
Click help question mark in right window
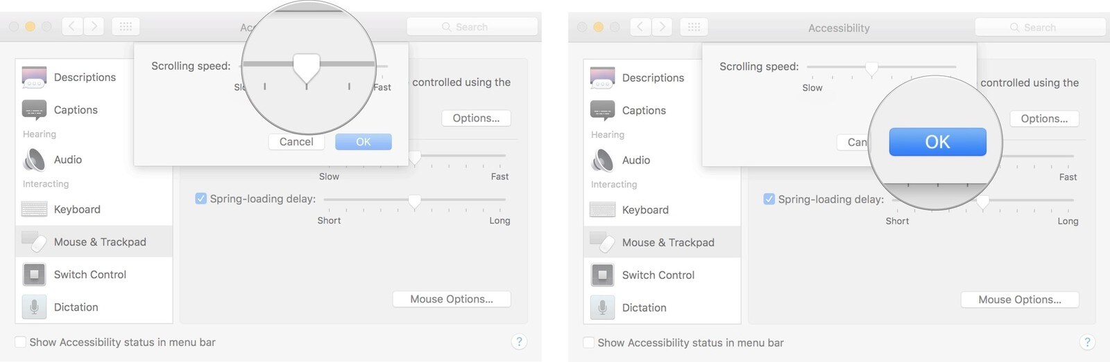(x=1087, y=342)
